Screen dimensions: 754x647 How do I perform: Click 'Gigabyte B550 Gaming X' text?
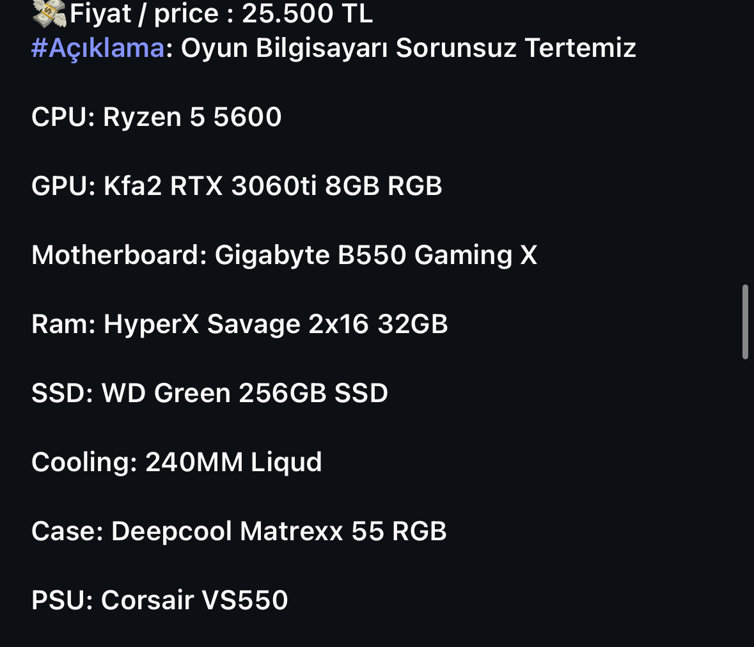[x=375, y=255]
